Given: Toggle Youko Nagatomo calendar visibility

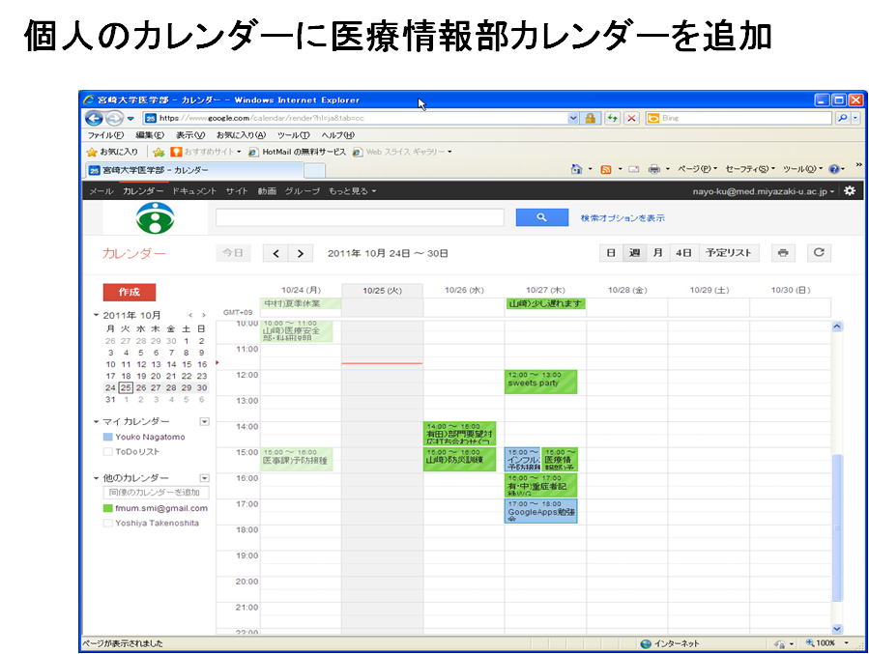Looking at the screenshot, I should [108, 437].
